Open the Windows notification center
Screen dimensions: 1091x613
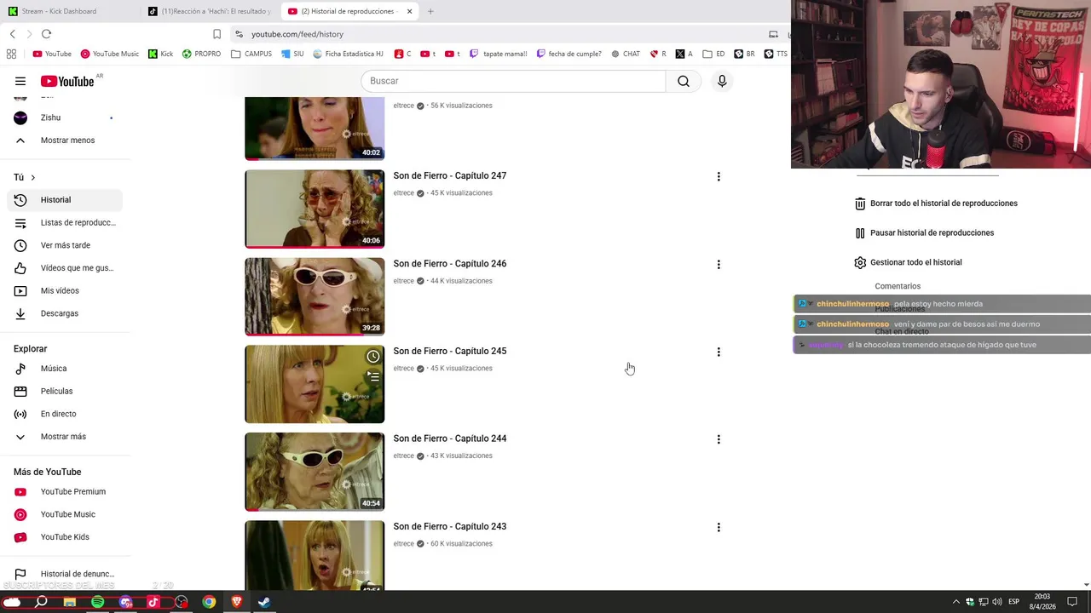[1072, 602]
